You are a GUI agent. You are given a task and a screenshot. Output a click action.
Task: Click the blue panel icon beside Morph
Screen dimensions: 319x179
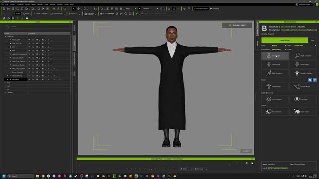coord(315,80)
